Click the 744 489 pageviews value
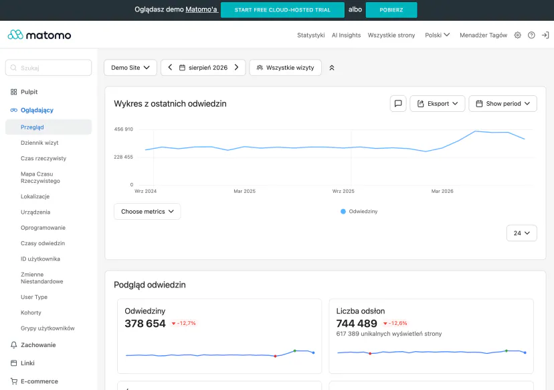Image resolution: width=554 pixels, height=390 pixels. click(x=357, y=323)
